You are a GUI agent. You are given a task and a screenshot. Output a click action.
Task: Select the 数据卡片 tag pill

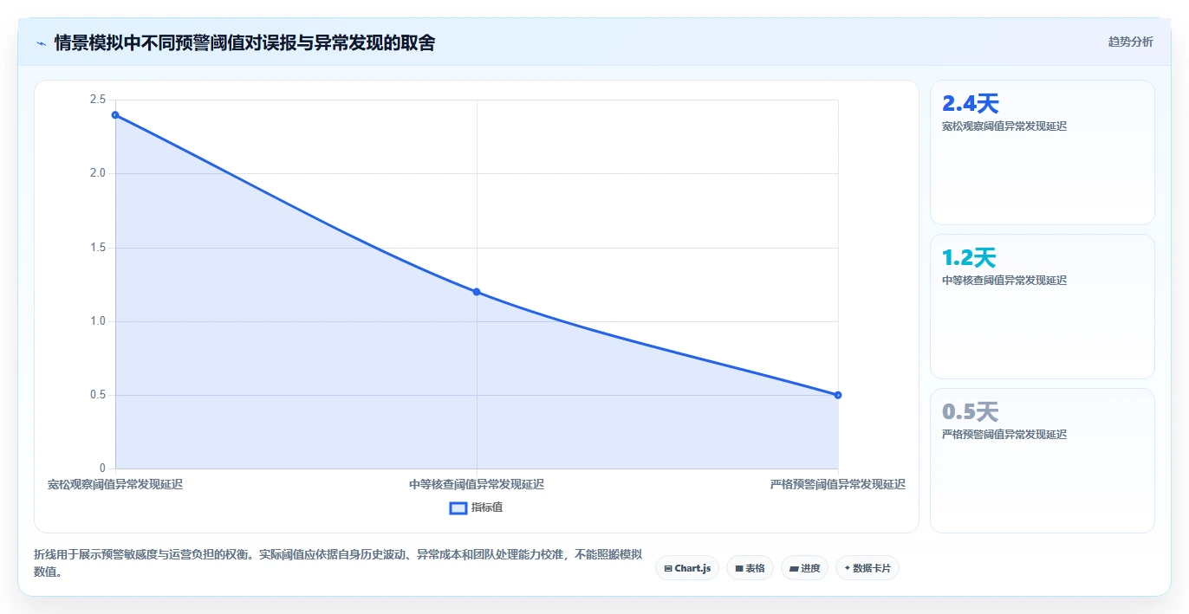(x=867, y=568)
